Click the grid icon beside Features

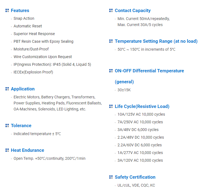(7, 11)
